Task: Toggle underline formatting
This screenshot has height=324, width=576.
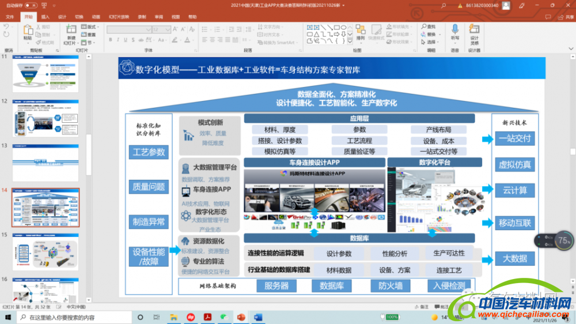Action: pos(126,40)
